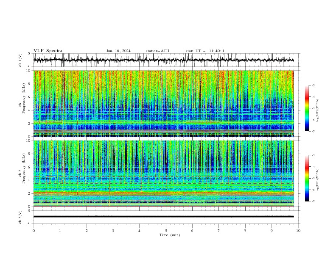The image size is (336, 259).
Task: Click the 0 minute tick on the time axis
Action: [x=34, y=231]
